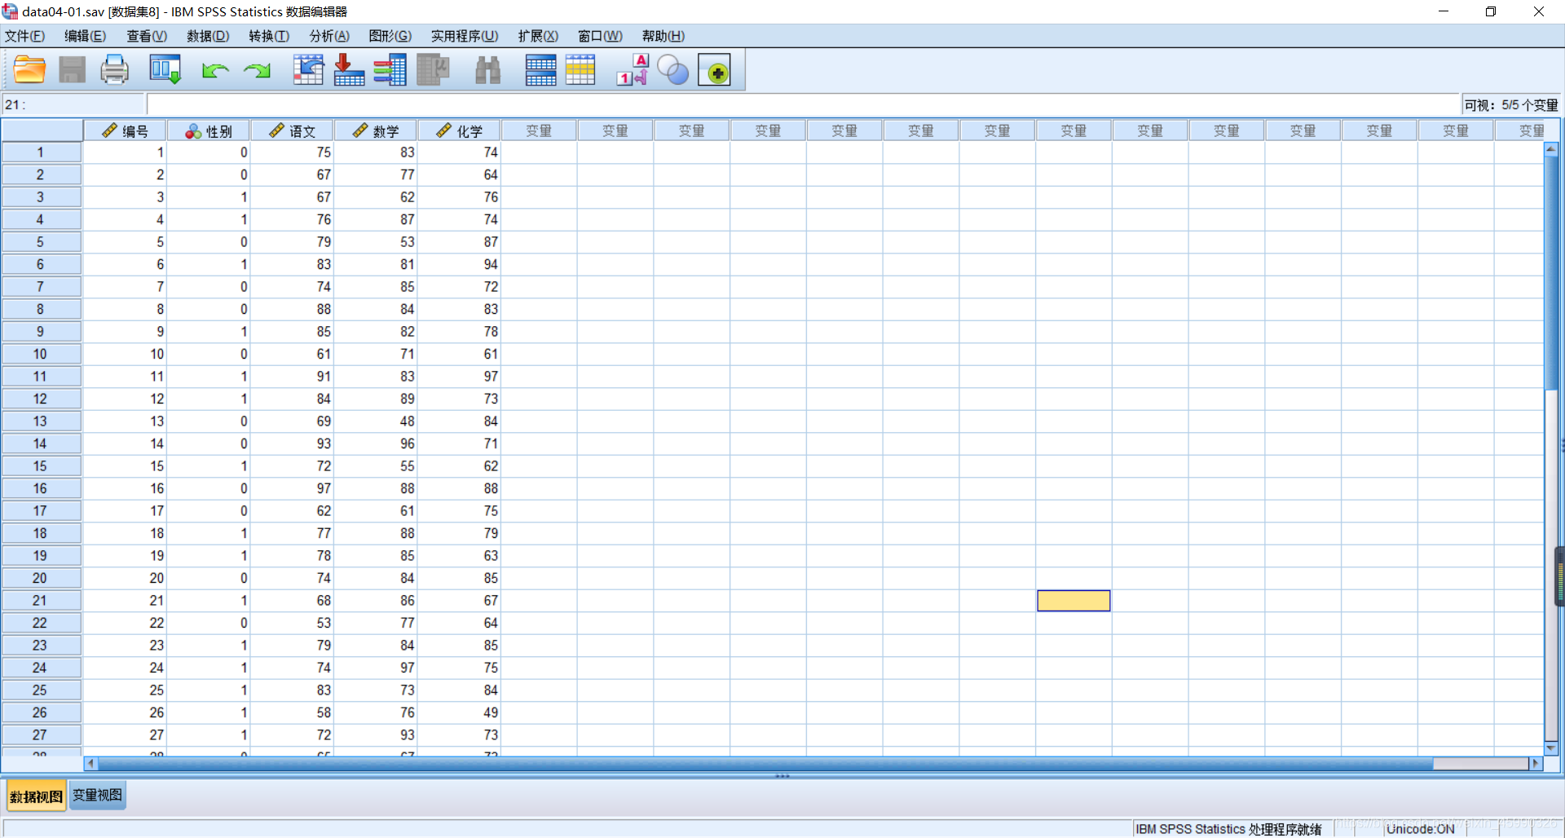
Task: Open the 帮助(H) menu
Action: (x=663, y=36)
